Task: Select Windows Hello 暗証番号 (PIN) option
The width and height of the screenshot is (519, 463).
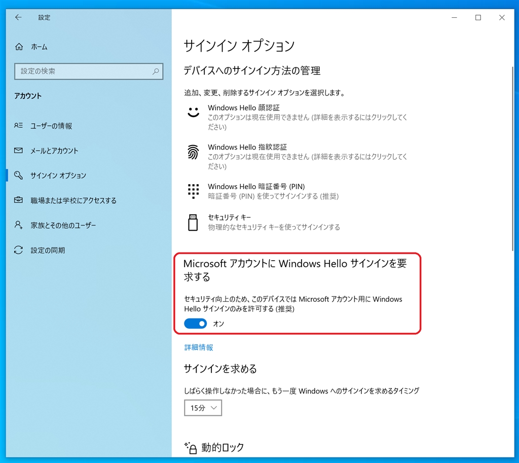Action: [x=298, y=191]
